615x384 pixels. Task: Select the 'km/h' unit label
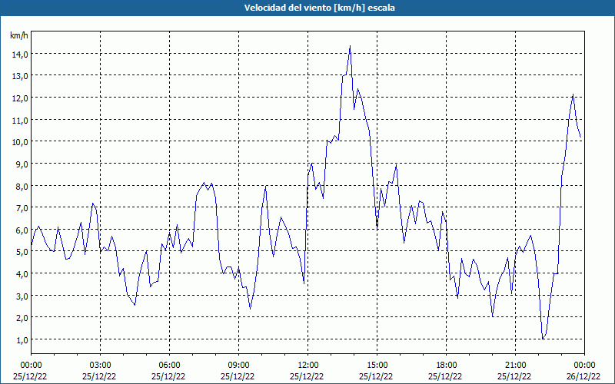[19, 35]
